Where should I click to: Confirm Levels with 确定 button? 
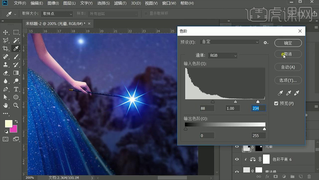pos(288,43)
